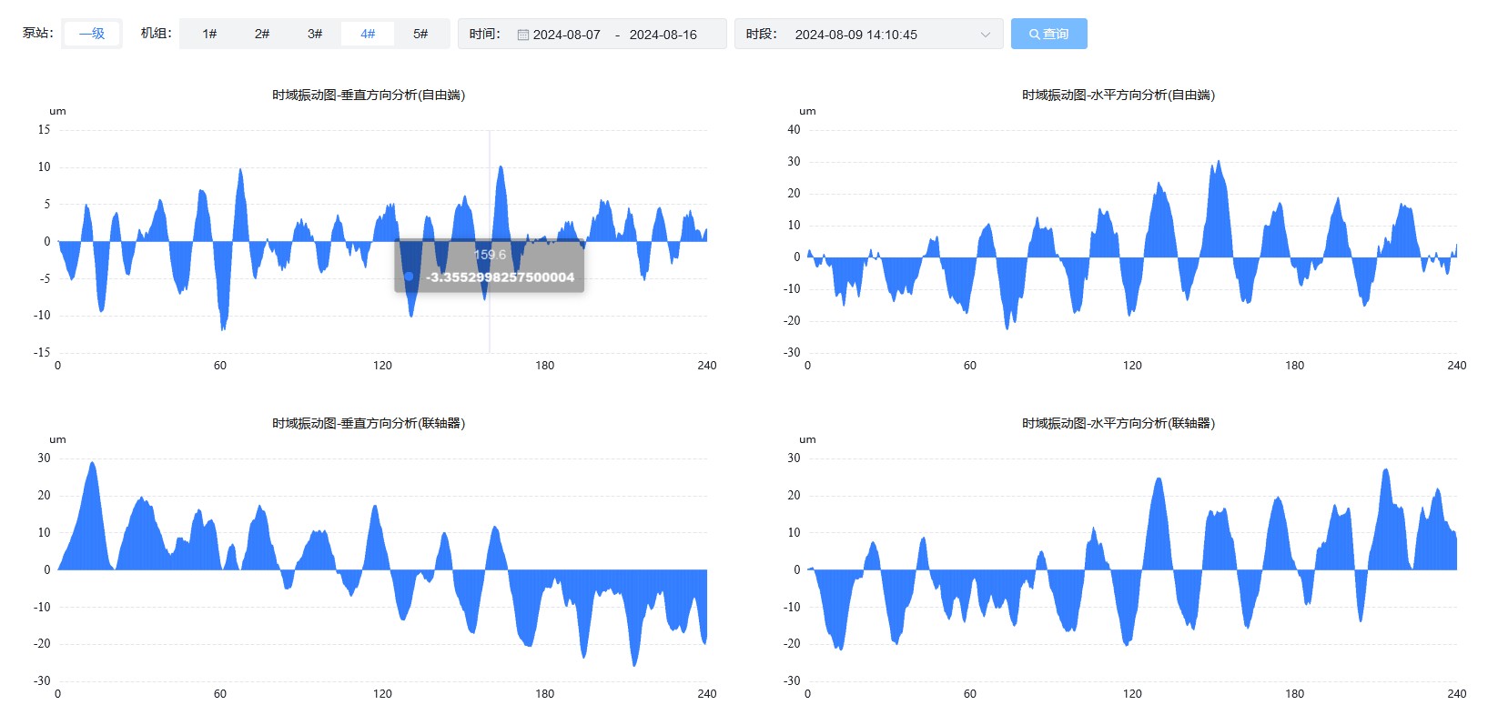The height and width of the screenshot is (715, 1488).
Task: Click the calendar icon in date range
Action: 523,35
